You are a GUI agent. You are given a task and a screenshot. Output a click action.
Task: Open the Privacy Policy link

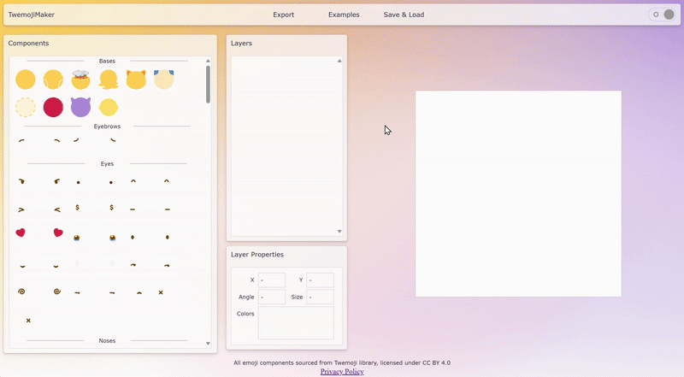coord(342,372)
